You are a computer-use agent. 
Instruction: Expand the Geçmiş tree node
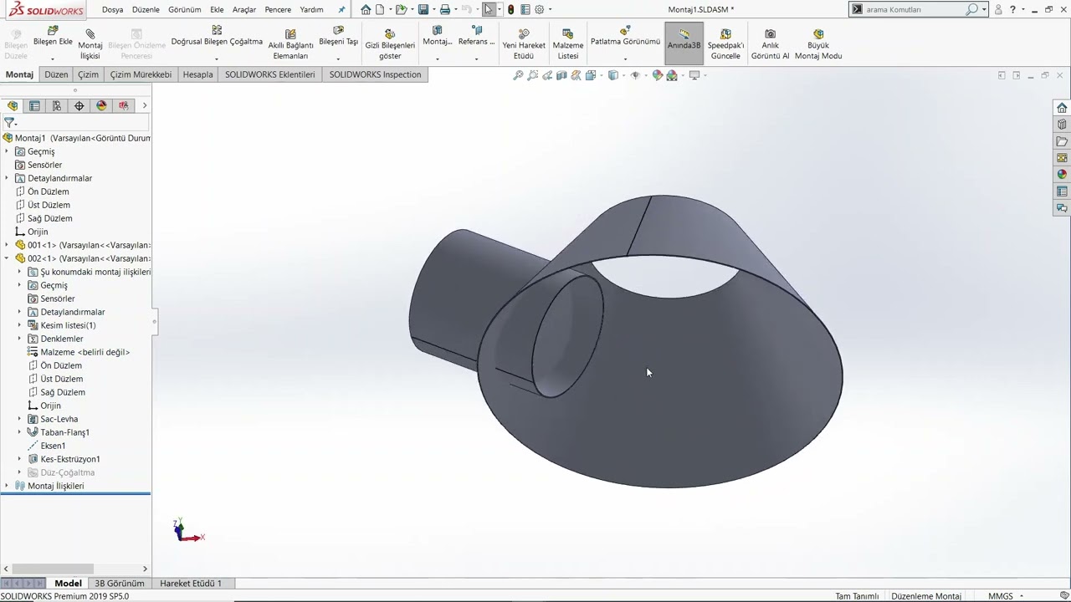(7, 151)
